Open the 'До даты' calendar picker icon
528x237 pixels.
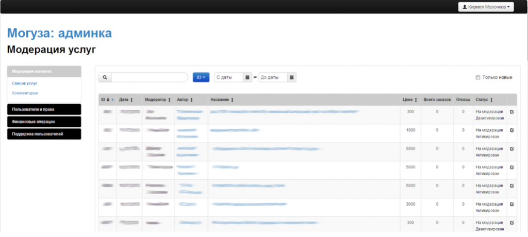292,77
